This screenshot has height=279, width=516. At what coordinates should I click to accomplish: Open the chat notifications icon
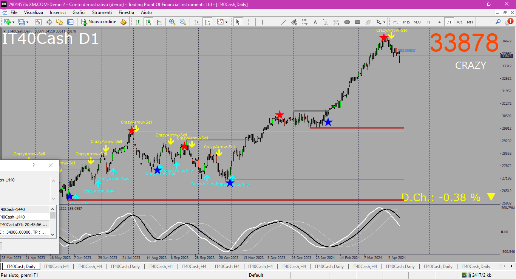click(x=510, y=22)
